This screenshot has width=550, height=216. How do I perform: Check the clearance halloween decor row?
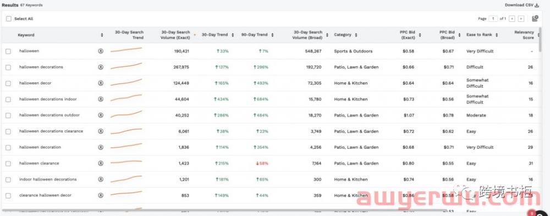coord(8,196)
